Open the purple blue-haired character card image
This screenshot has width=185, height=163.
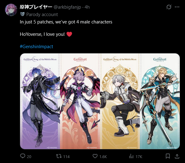pyautogui.click(x=40, y=101)
